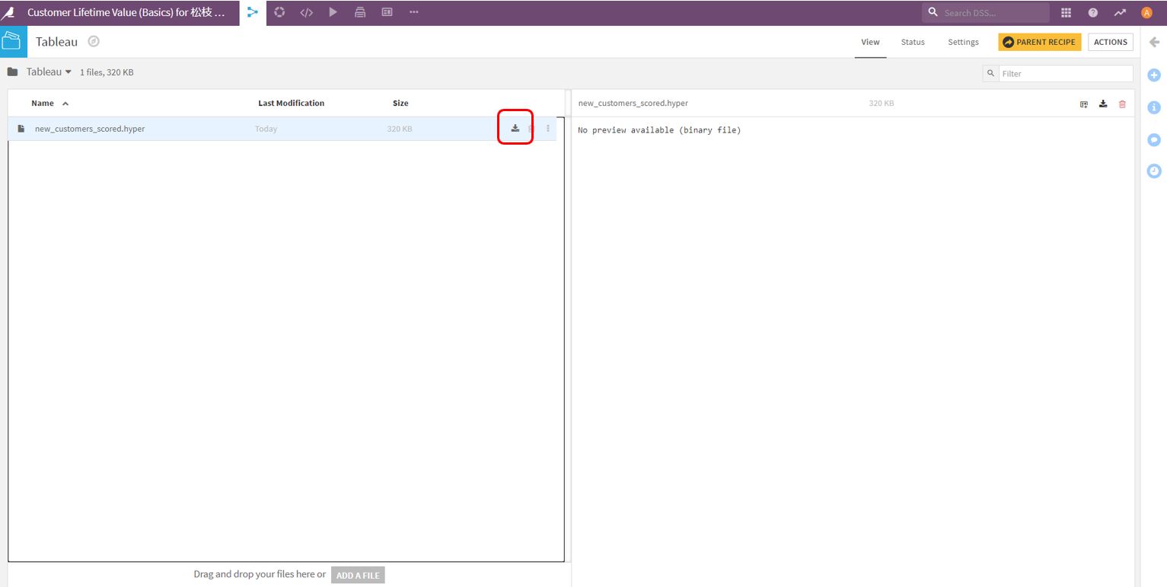The height and width of the screenshot is (587, 1167).
Task: Open the three-dots more menu in top bar
Action: 413,12
